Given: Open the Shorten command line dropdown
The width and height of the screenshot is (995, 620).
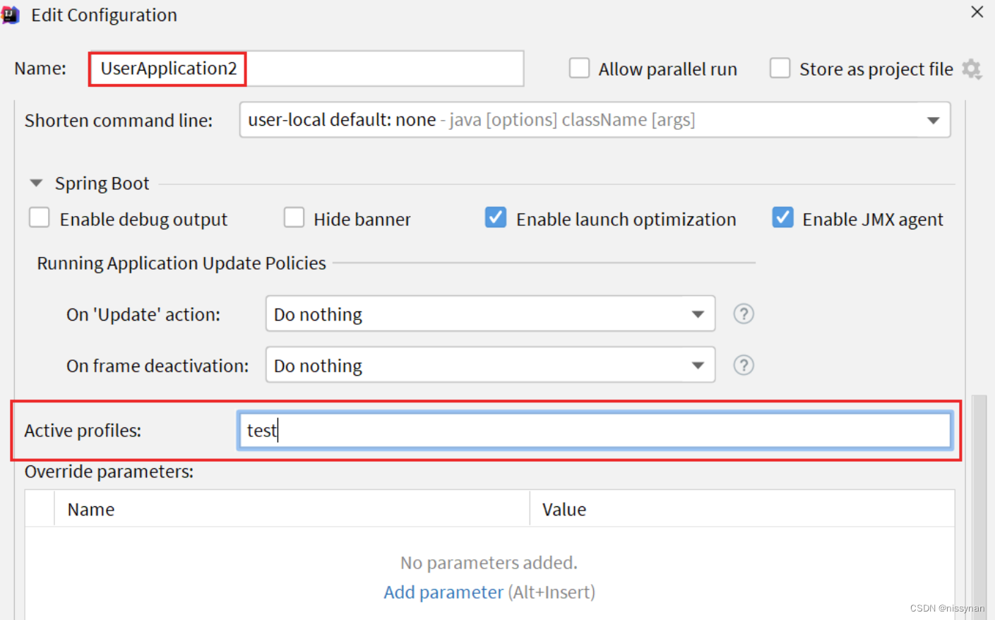Looking at the screenshot, I should click(x=595, y=120).
